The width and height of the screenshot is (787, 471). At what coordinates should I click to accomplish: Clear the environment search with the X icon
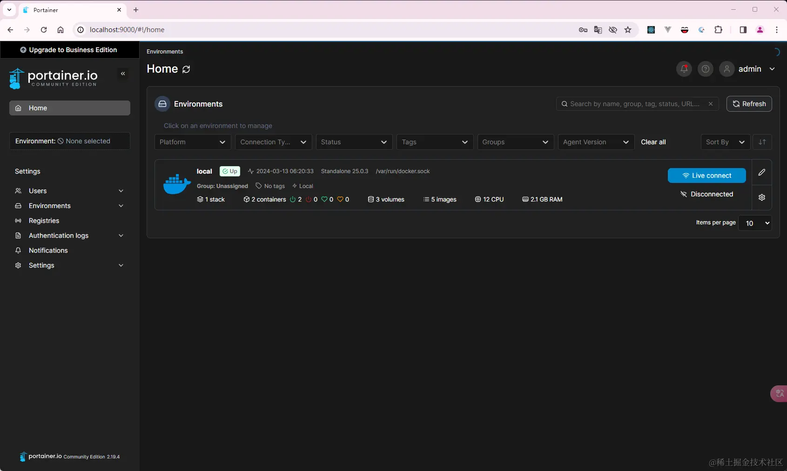711,104
